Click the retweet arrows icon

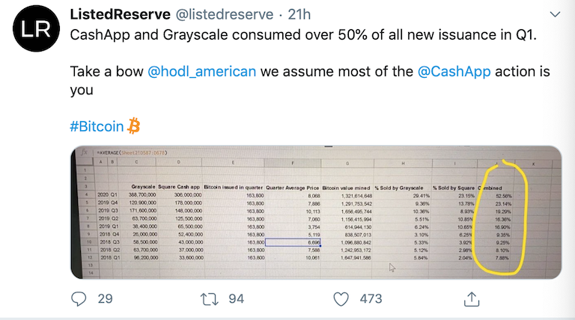pos(210,299)
